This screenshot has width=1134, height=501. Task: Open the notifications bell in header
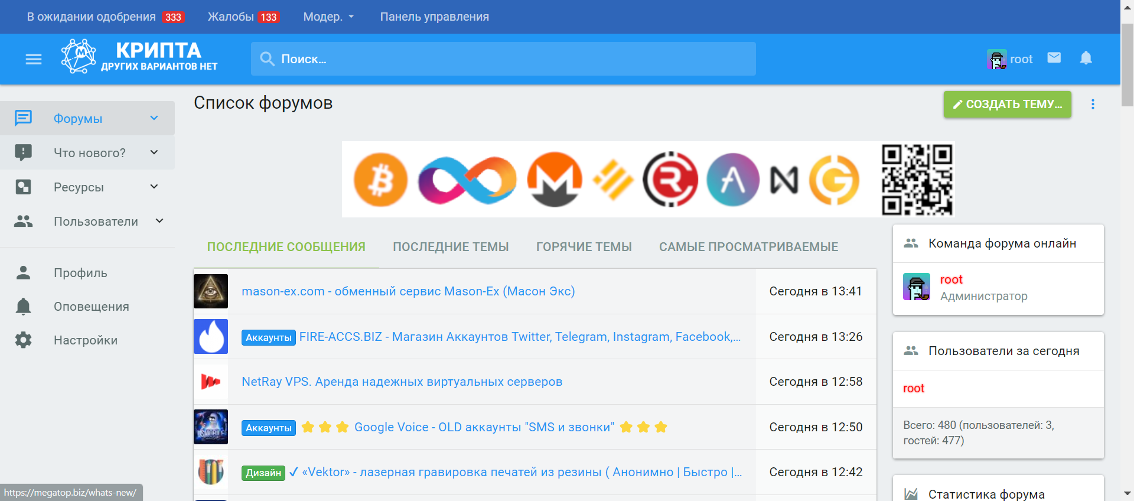tap(1086, 58)
